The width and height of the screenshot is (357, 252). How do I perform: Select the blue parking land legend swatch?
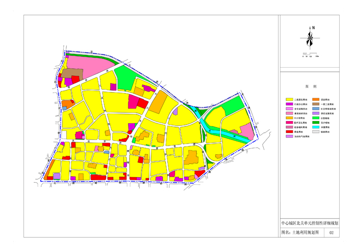click(316, 108)
